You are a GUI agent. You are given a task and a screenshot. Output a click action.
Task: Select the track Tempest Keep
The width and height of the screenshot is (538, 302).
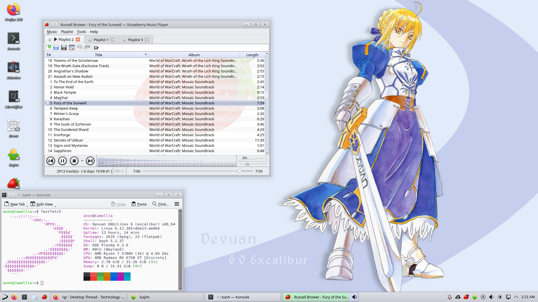pos(155,108)
